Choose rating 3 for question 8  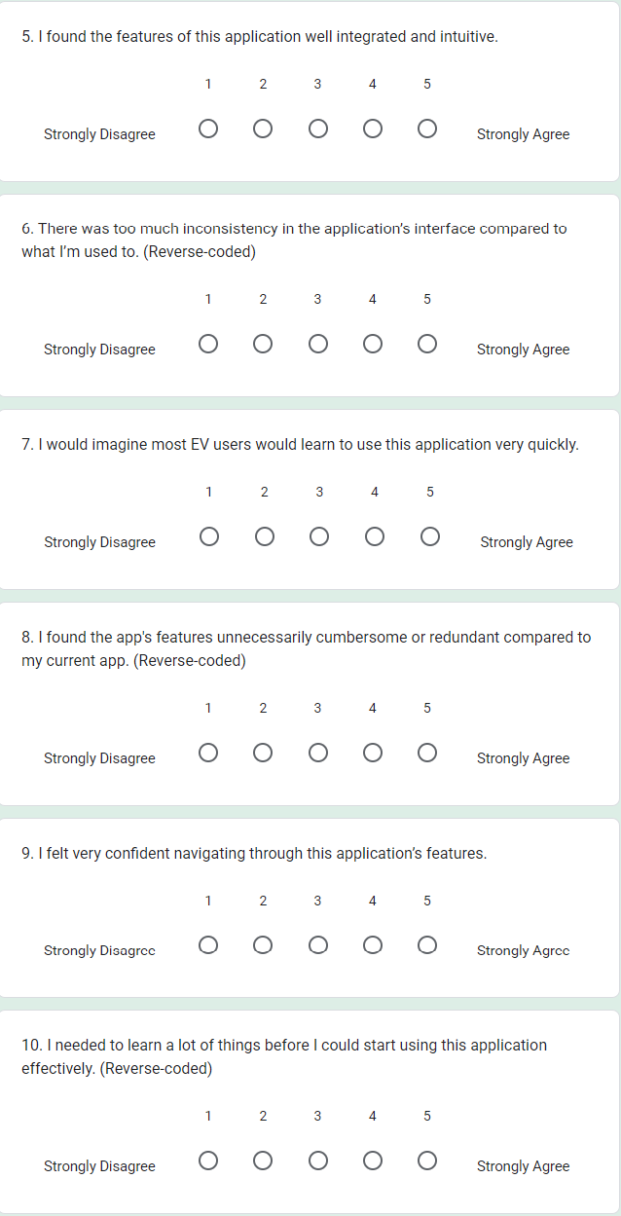[317, 753]
